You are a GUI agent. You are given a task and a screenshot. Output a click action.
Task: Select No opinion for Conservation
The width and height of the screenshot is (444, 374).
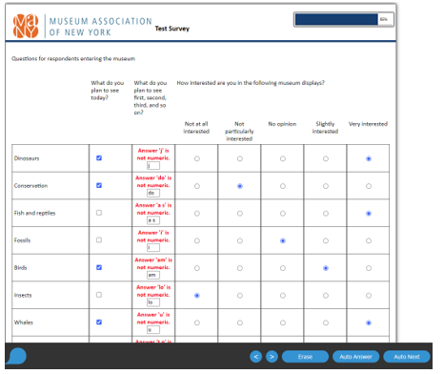tap(283, 186)
